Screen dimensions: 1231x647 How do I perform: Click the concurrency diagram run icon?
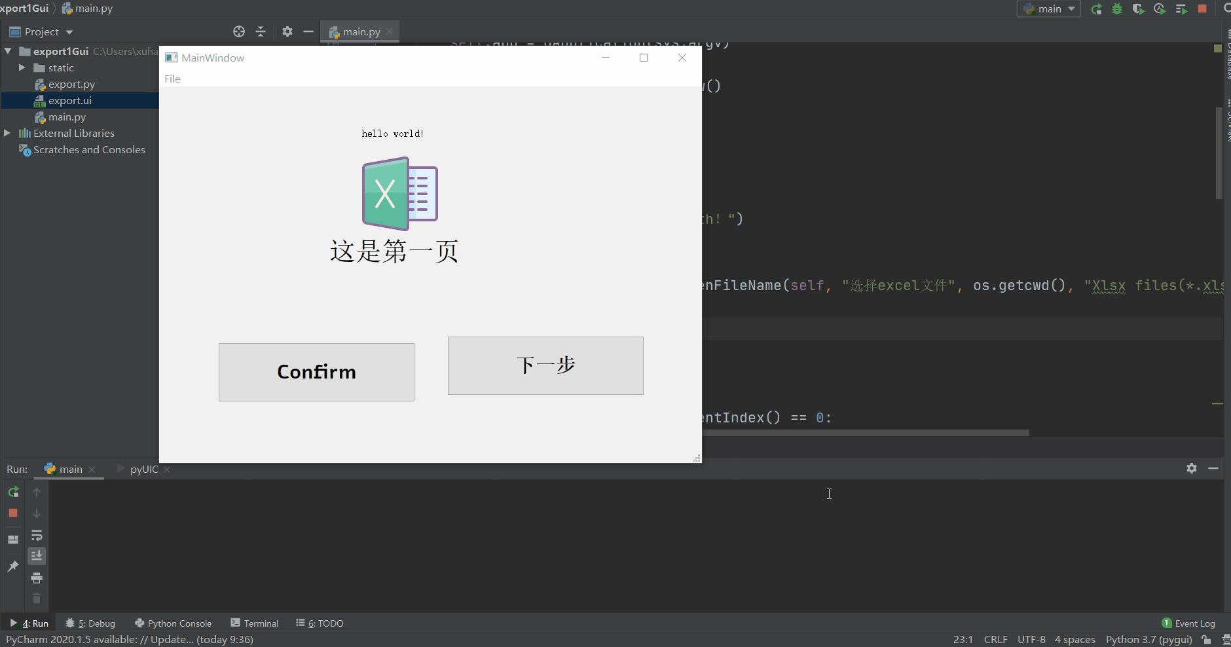click(1181, 9)
